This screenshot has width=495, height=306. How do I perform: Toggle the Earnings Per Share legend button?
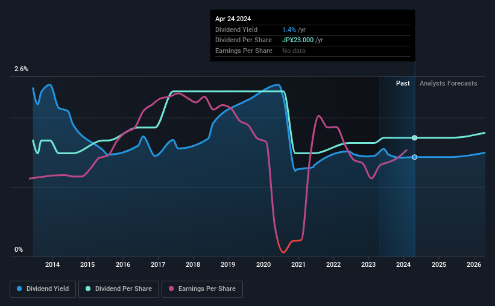(x=202, y=289)
